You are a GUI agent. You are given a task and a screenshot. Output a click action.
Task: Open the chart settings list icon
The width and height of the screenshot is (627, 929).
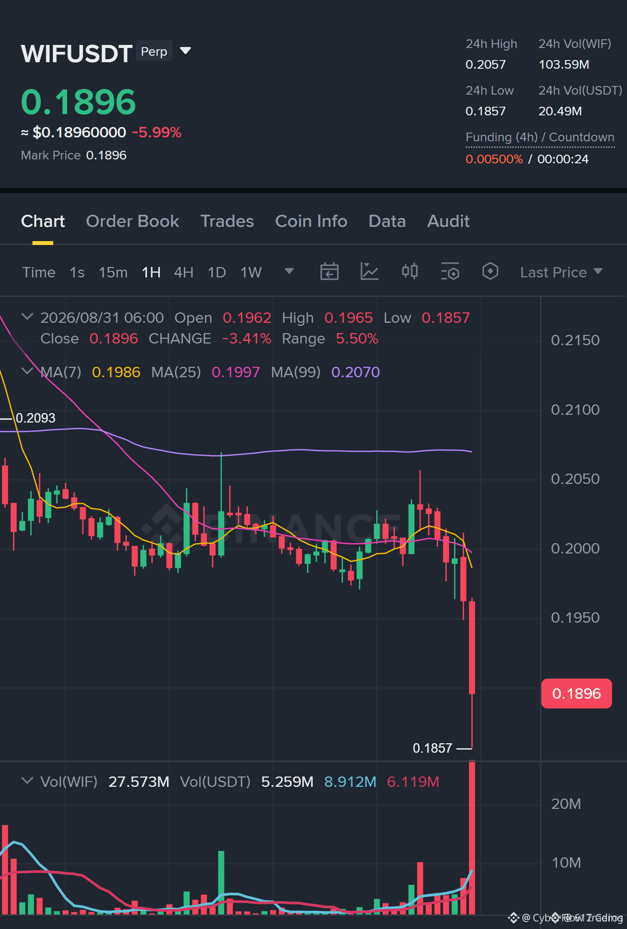pos(450,271)
